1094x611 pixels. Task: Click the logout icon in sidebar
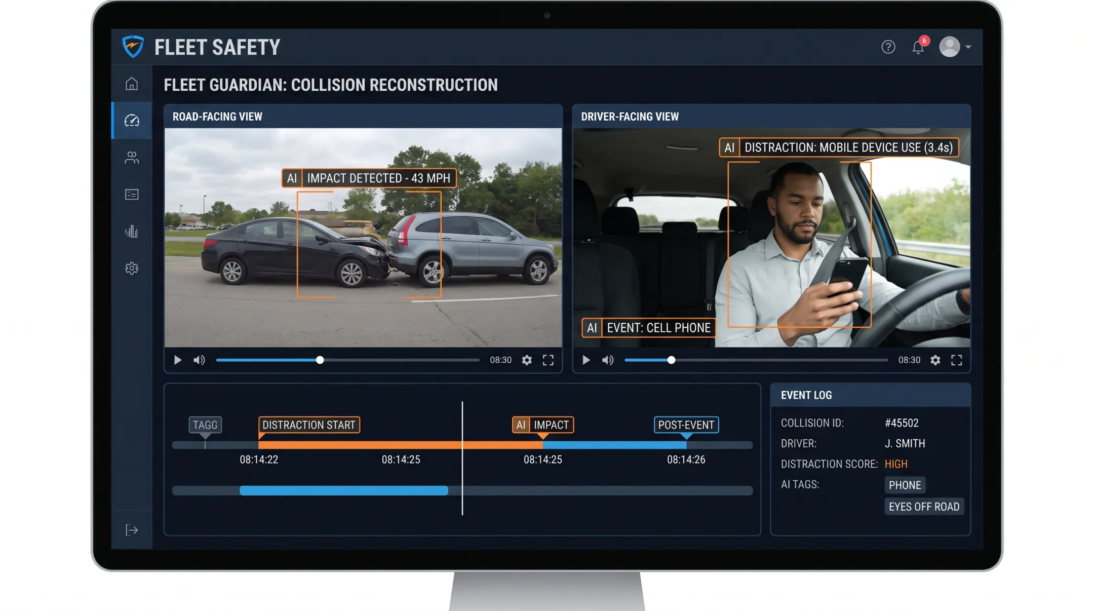tap(132, 530)
